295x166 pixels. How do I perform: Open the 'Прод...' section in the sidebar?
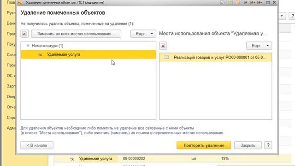pyautogui.click(x=11, y=34)
